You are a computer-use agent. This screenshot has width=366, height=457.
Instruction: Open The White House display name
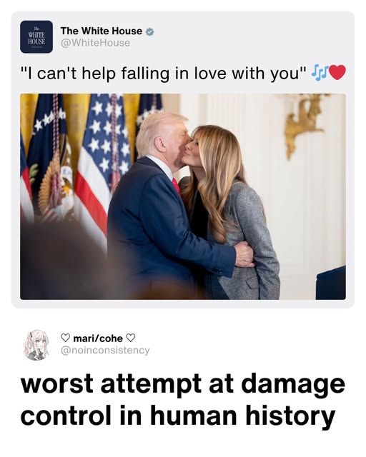pos(102,31)
